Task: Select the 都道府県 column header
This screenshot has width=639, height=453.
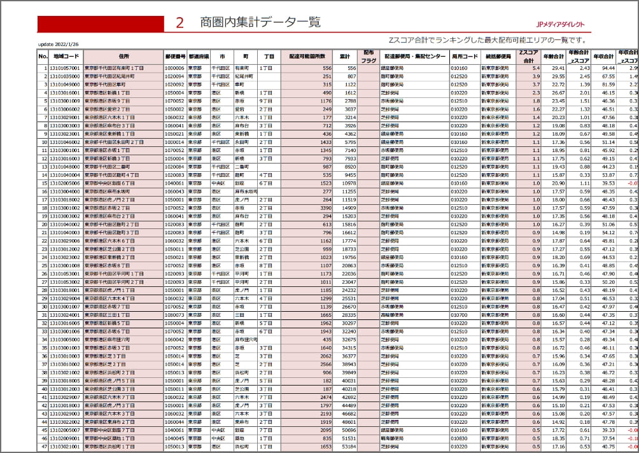Action: point(199,56)
